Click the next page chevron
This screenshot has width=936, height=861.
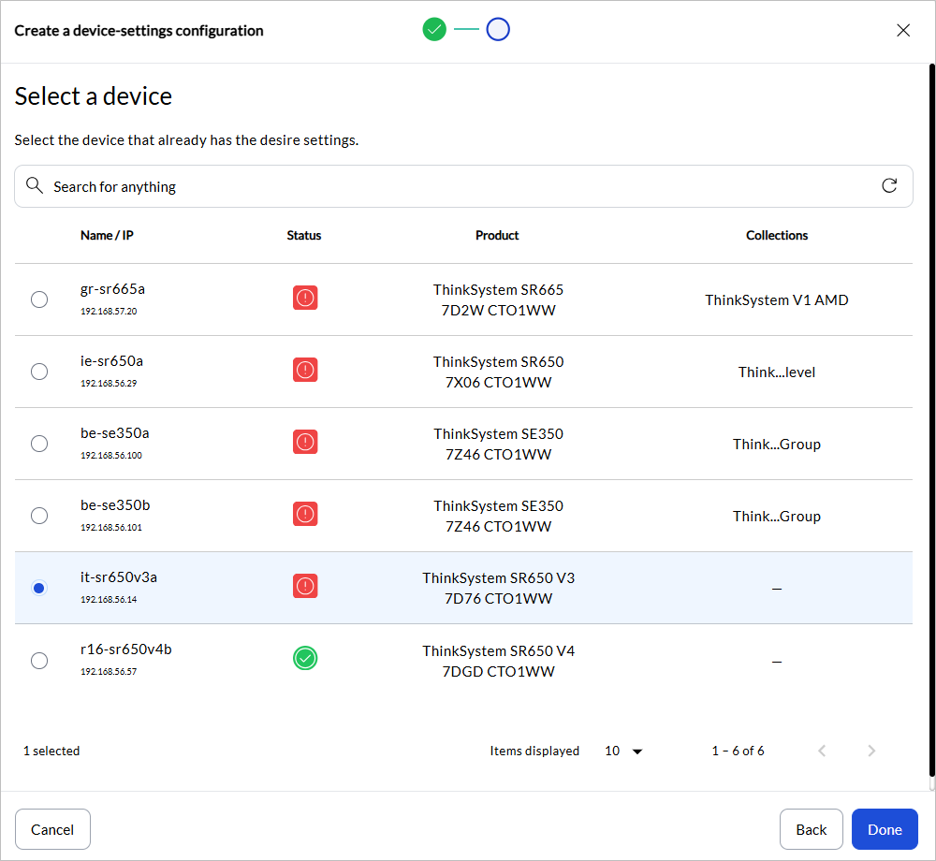click(x=871, y=751)
